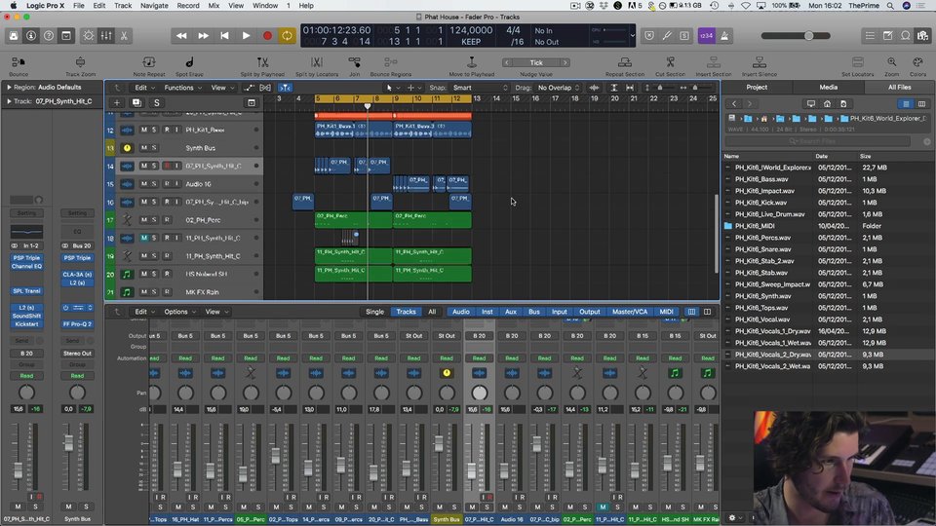Toggle the mixer Aux filter button
This screenshot has height=526, width=936.
point(510,312)
